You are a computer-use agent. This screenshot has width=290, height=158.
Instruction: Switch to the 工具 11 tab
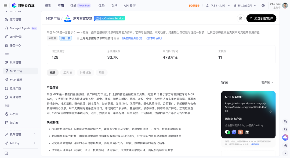(68, 73)
